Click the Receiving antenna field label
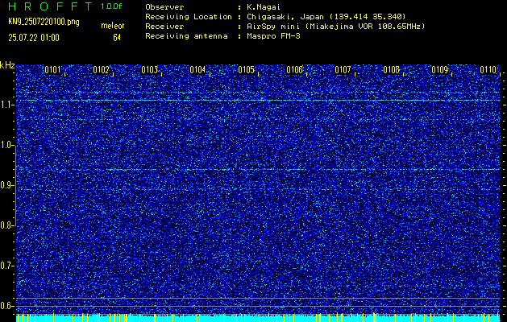The image size is (507, 322). [x=186, y=36]
